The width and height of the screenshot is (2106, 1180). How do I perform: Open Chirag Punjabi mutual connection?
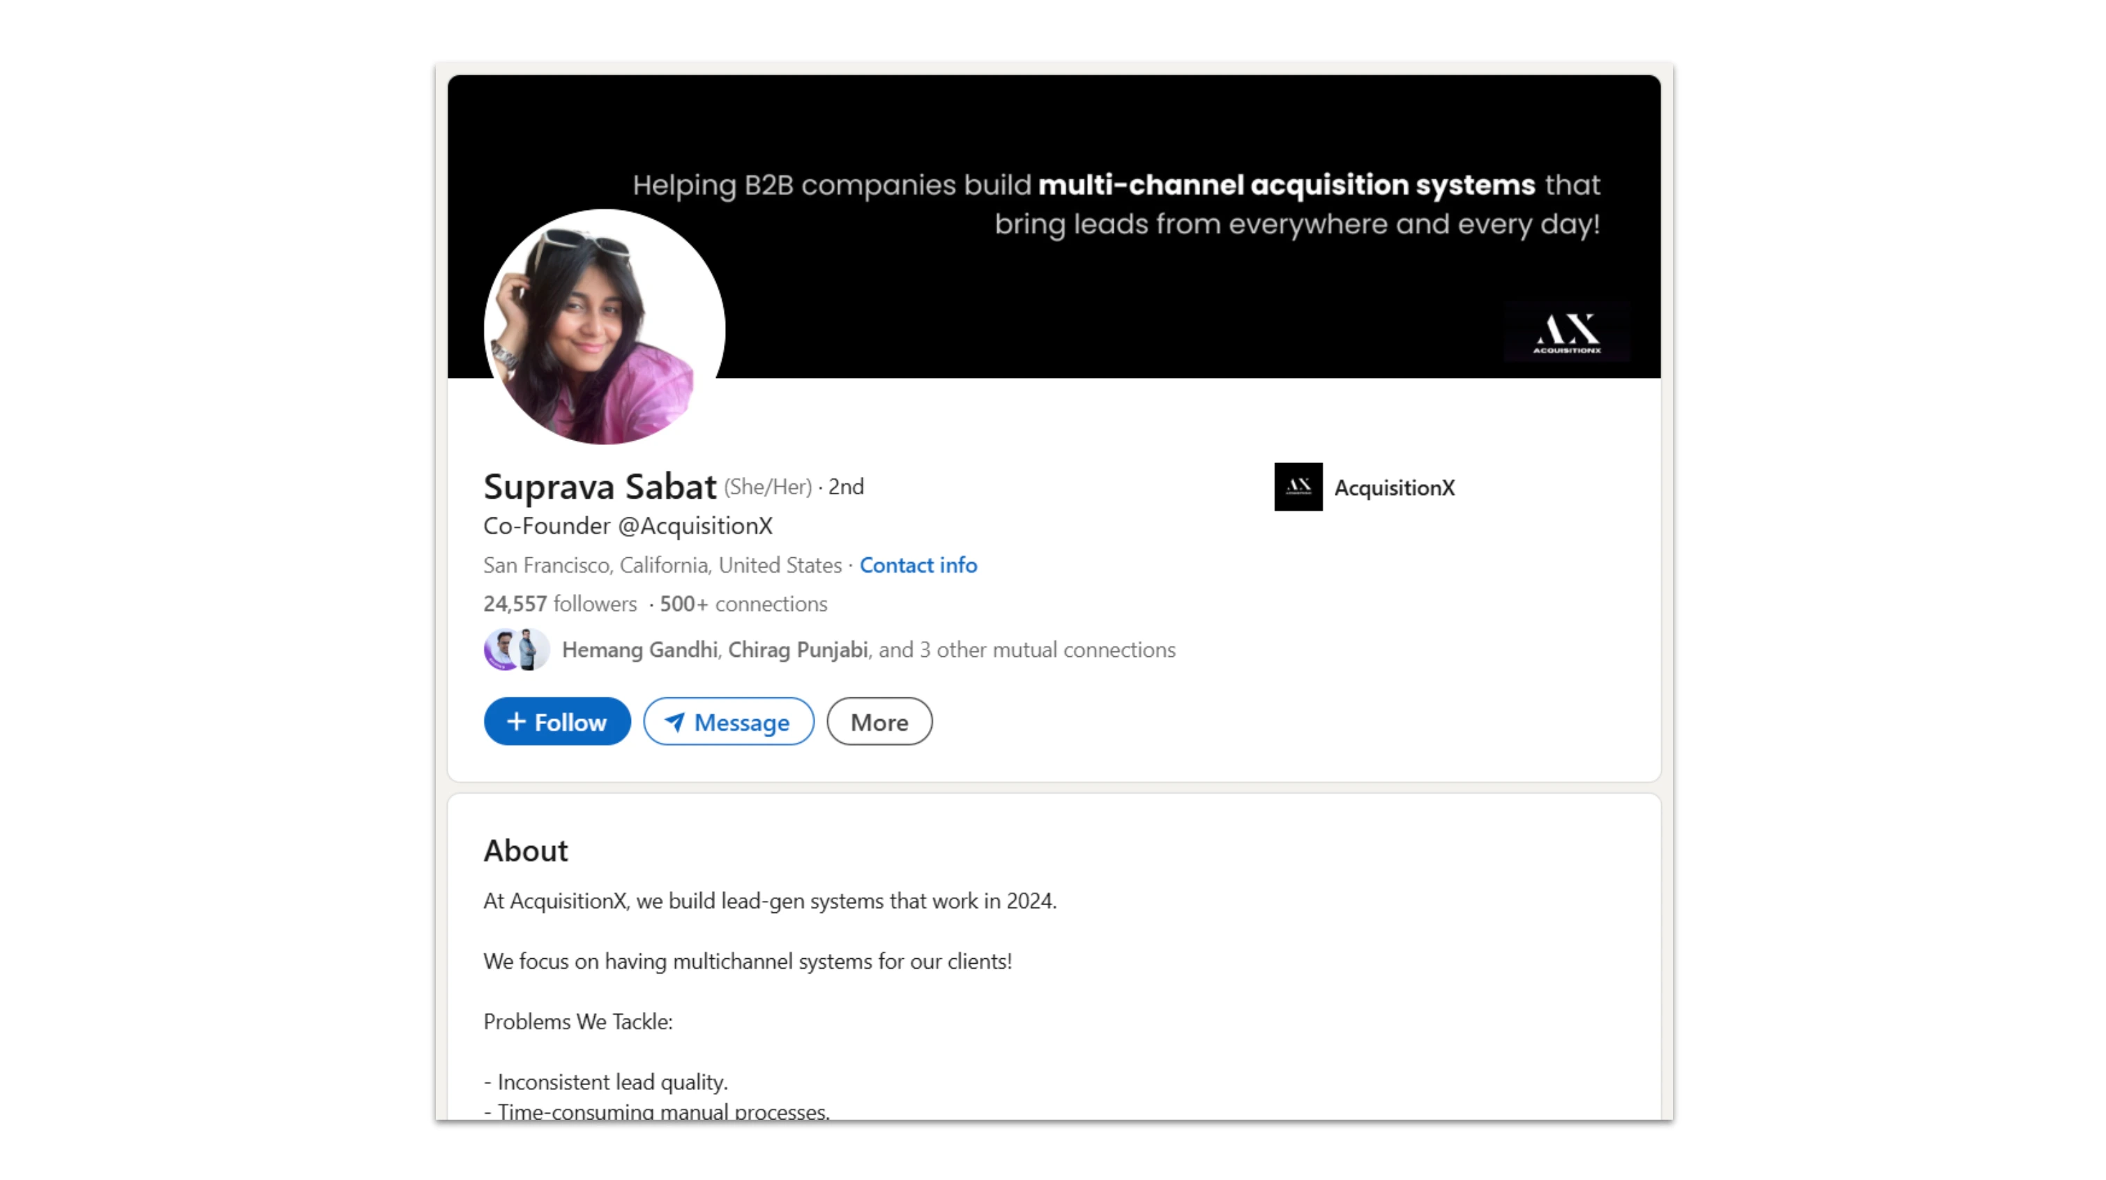[x=797, y=650]
